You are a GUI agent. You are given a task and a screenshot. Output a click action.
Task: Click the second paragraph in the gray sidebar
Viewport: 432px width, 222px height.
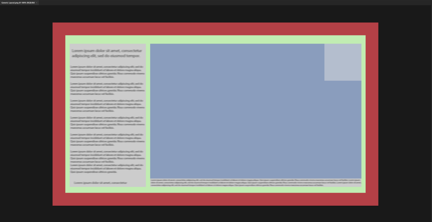pyautogui.click(x=107, y=89)
